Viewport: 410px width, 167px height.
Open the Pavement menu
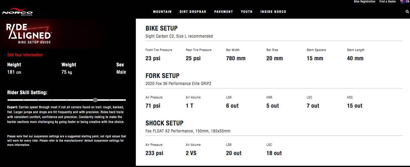(223, 12)
